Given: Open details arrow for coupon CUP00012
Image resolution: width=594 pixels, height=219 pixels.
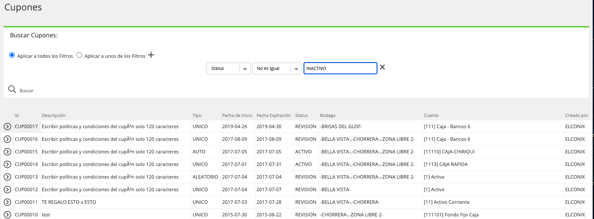Looking at the screenshot, I should [7, 189].
